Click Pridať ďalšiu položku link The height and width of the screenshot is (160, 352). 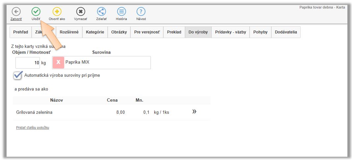click(33, 128)
